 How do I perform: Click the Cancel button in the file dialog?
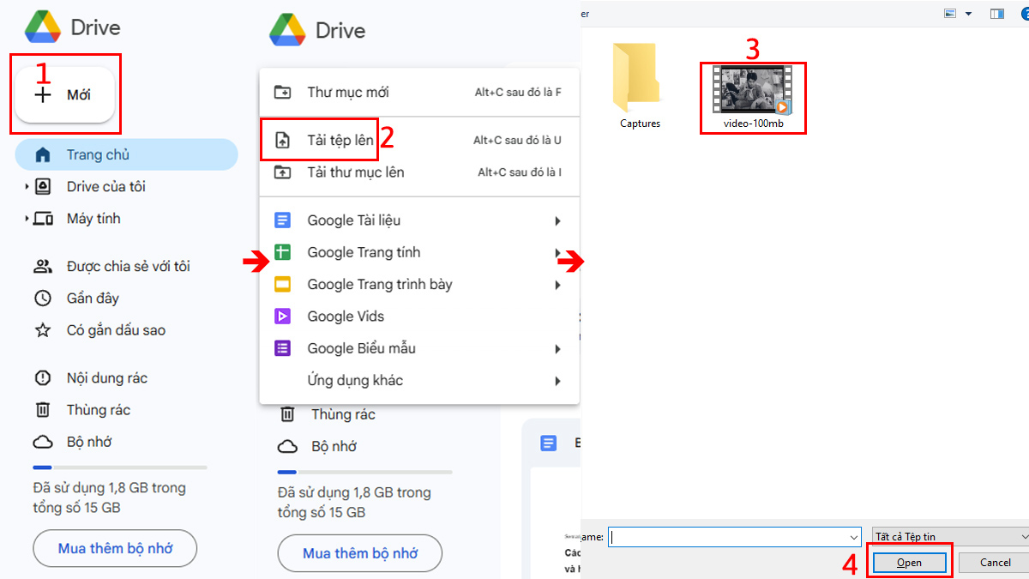[995, 563]
